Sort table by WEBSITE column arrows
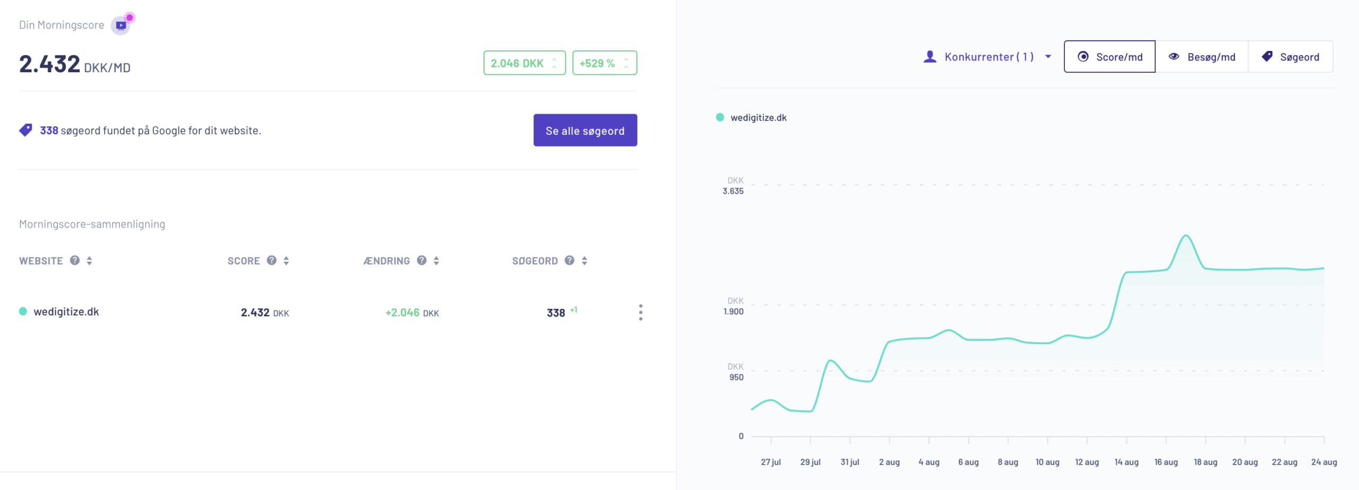The image size is (1359, 490). (89, 261)
